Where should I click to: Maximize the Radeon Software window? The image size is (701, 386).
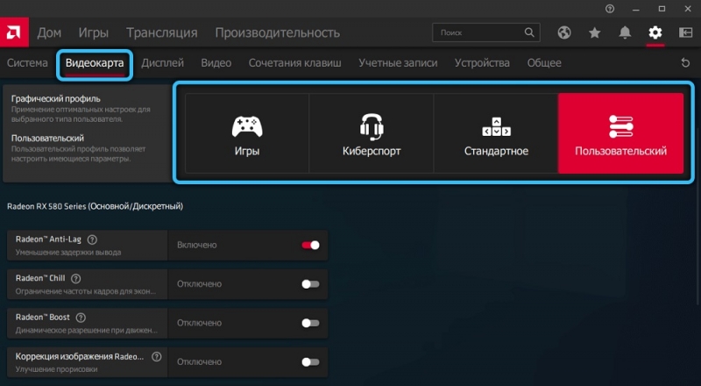pyautogui.click(x=662, y=9)
